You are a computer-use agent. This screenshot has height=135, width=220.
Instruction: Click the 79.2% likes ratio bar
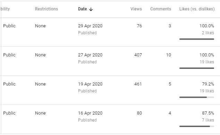pos(197,97)
